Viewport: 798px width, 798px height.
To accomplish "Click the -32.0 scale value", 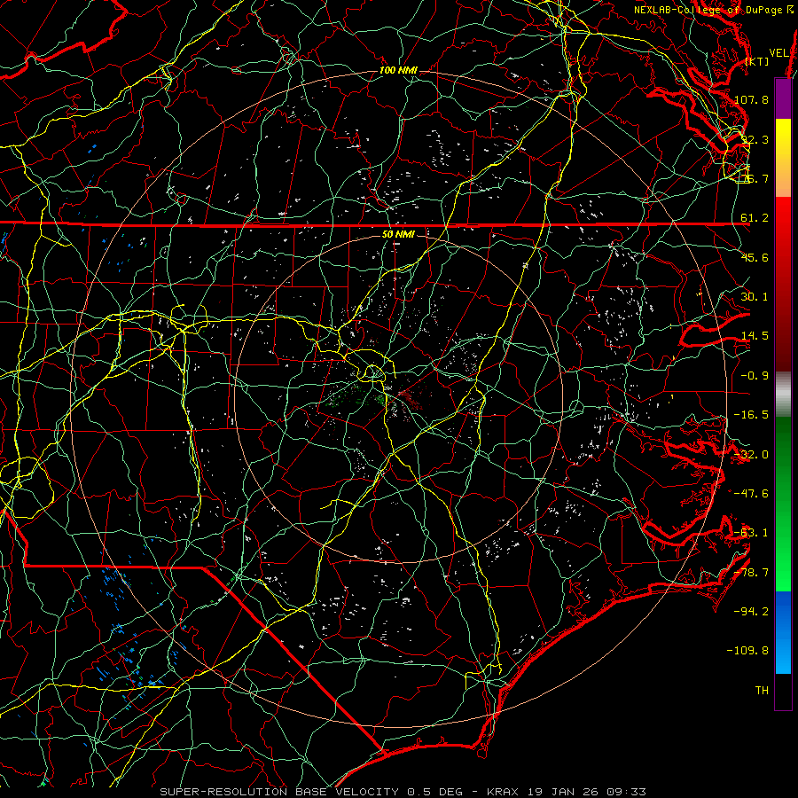I will [x=752, y=455].
